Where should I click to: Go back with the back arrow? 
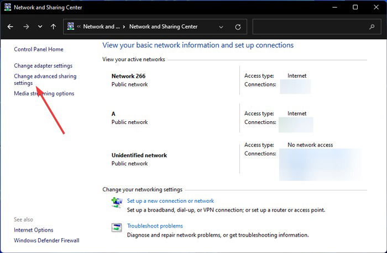click(x=10, y=26)
